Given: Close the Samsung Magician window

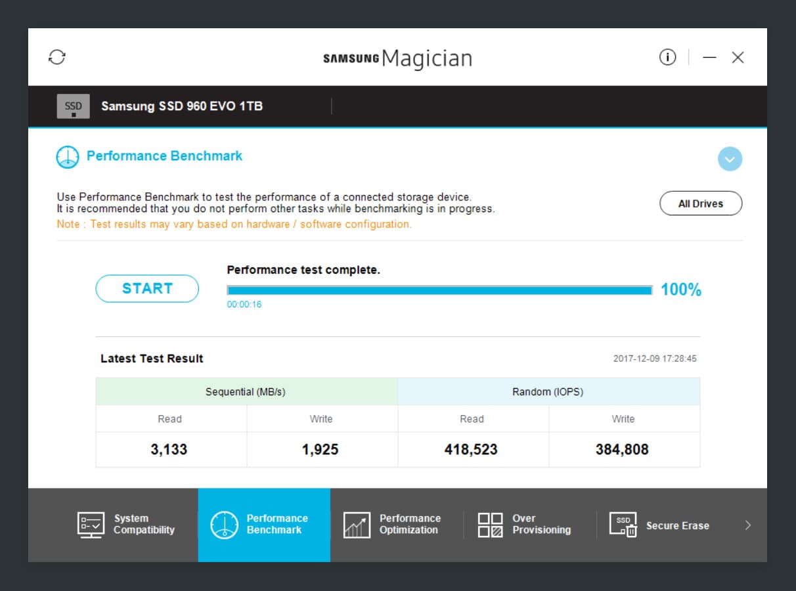Looking at the screenshot, I should click(738, 58).
